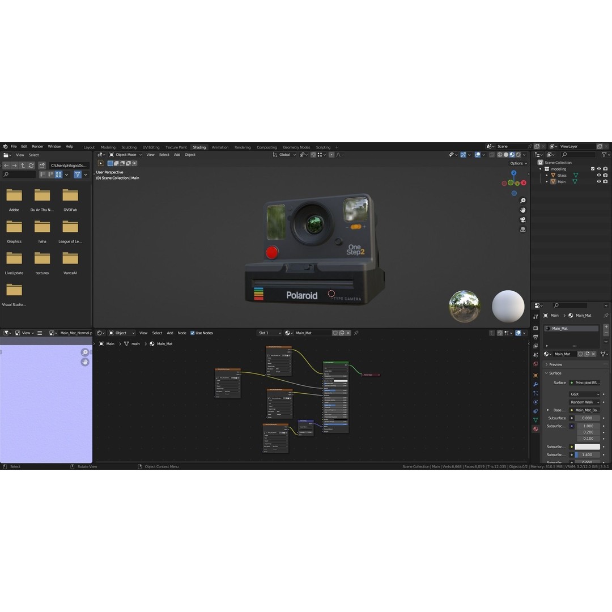612x612 pixels.
Task: Select the tweak tool icon in viewport
Action: tap(101, 164)
